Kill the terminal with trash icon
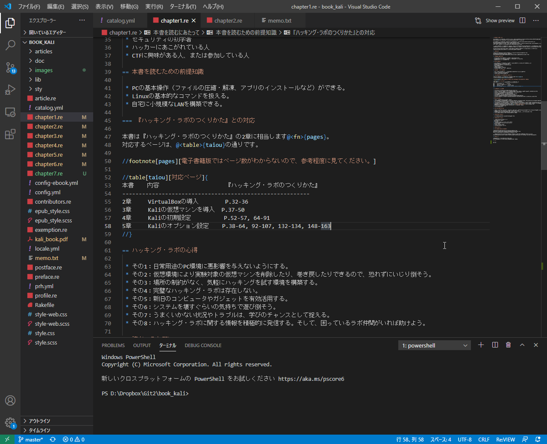 pos(508,345)
